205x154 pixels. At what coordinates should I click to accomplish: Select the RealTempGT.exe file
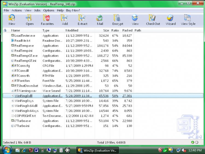pos(26,56)
